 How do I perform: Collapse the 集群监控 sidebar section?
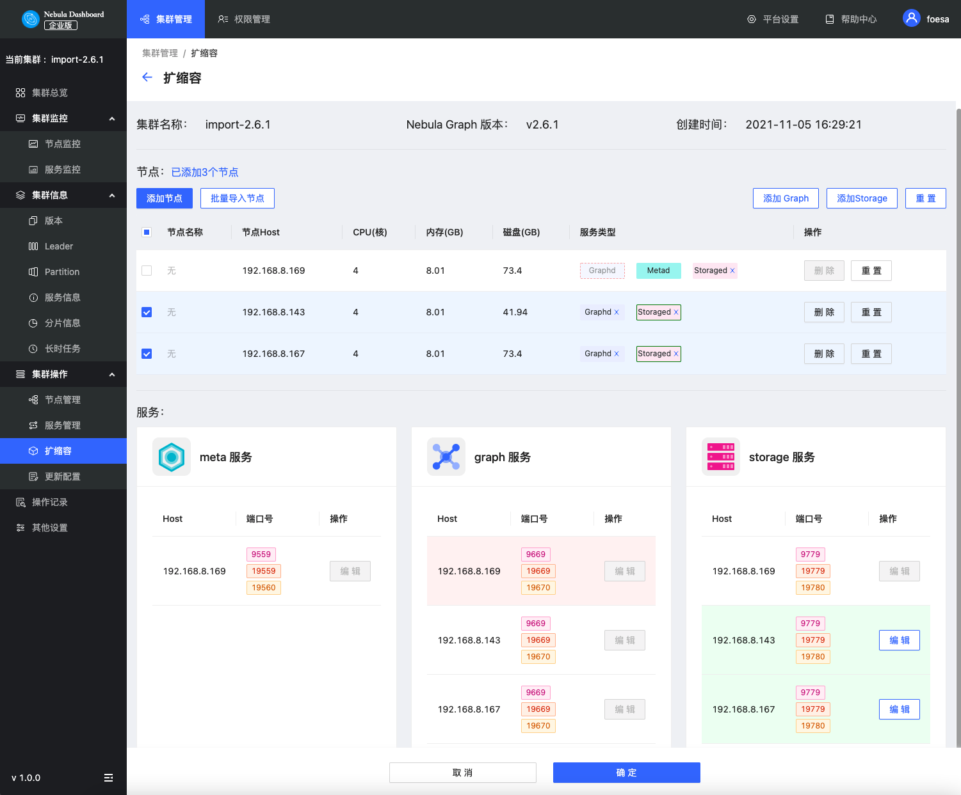(x=112, y=118)
